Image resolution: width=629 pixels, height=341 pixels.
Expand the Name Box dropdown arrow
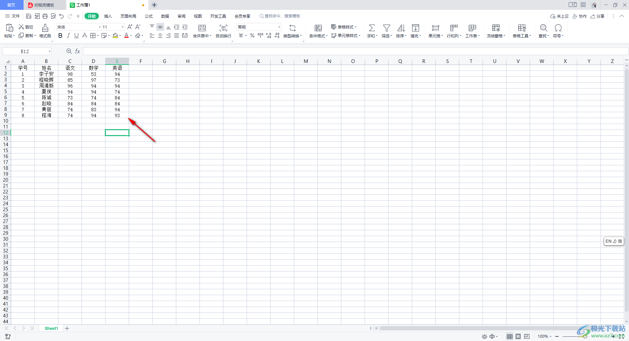point(49,51)
